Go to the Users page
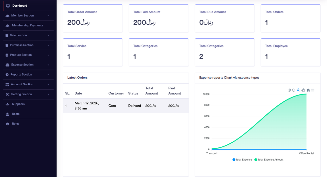 (28, 114)
